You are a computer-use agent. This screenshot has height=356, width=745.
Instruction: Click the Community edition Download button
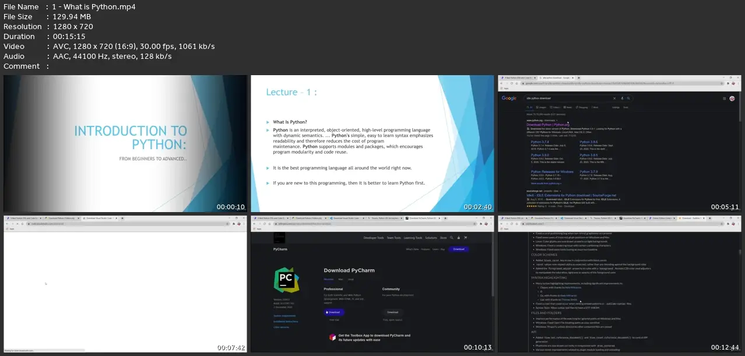coord(393,312)
